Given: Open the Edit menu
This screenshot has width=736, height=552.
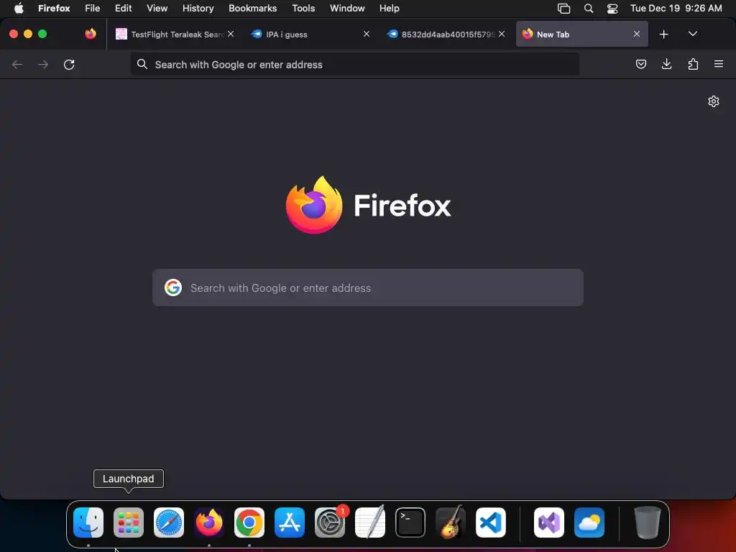Looking at the screenshot, I should point(123,8).
